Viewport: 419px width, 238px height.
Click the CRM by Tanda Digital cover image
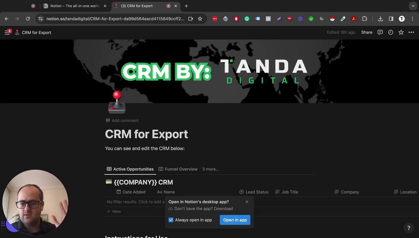click(x=209, y=71)
